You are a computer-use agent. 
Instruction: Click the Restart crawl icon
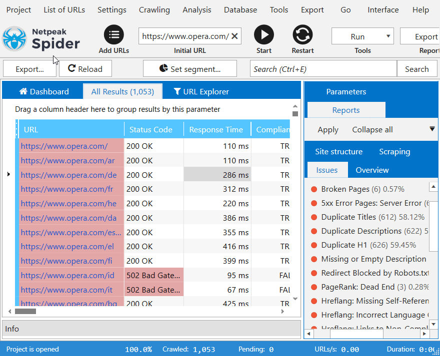tap(302, 35)
